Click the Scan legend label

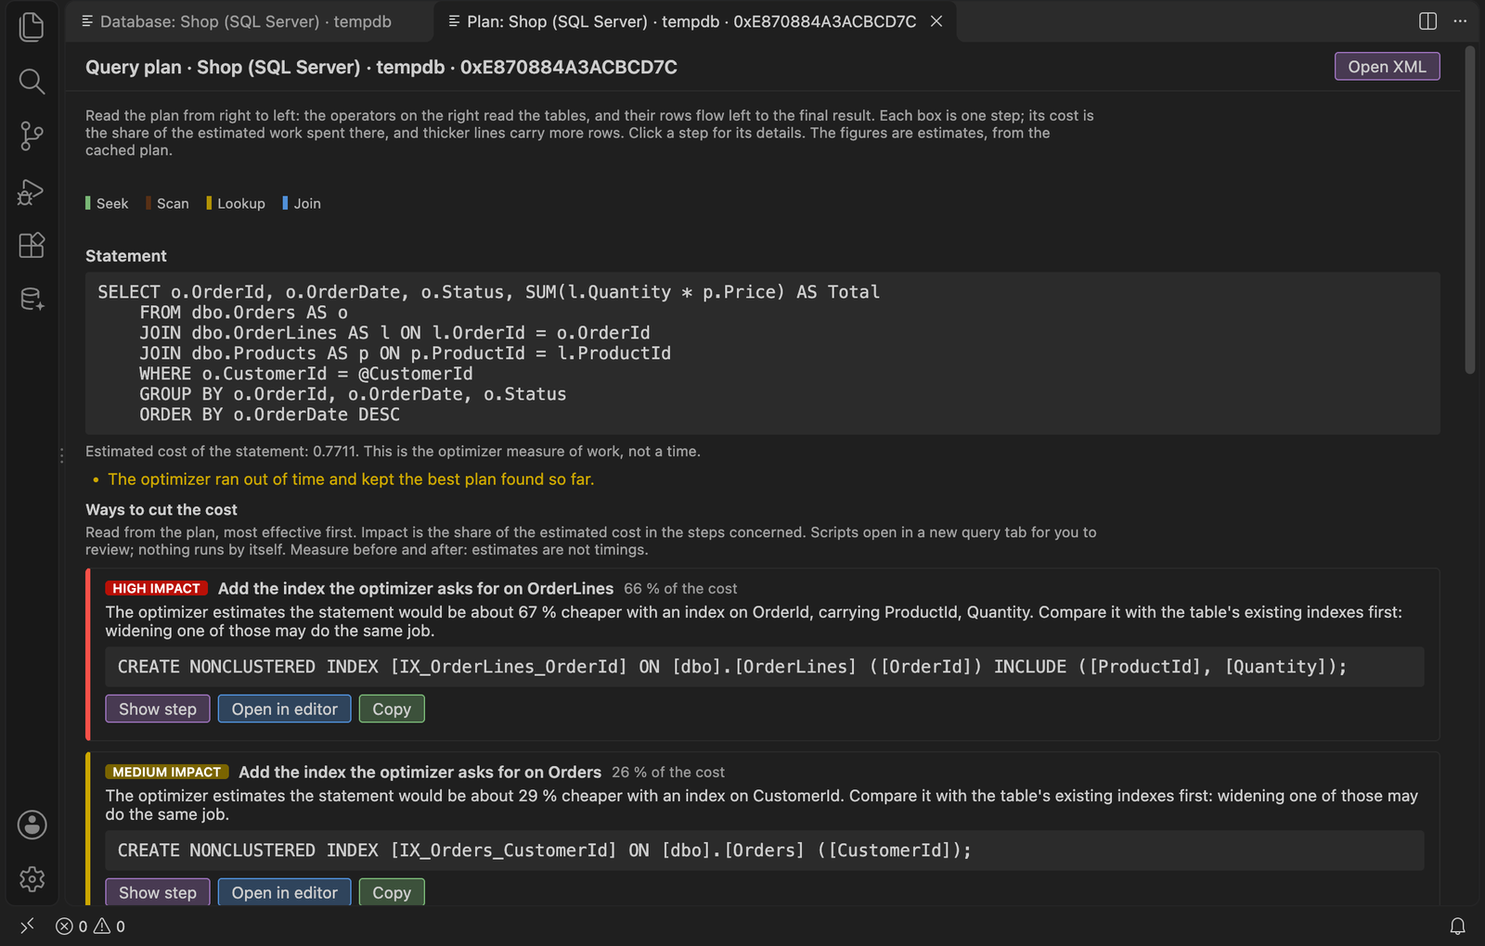point(173,203)
